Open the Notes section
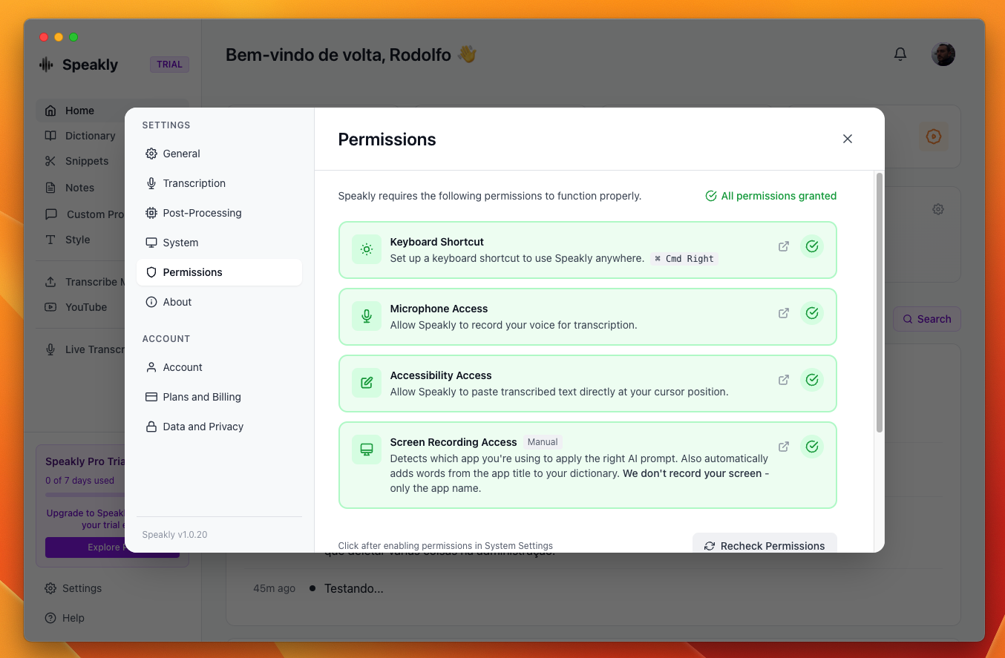This screenshot has width=1005, height=658. (81, 188)
